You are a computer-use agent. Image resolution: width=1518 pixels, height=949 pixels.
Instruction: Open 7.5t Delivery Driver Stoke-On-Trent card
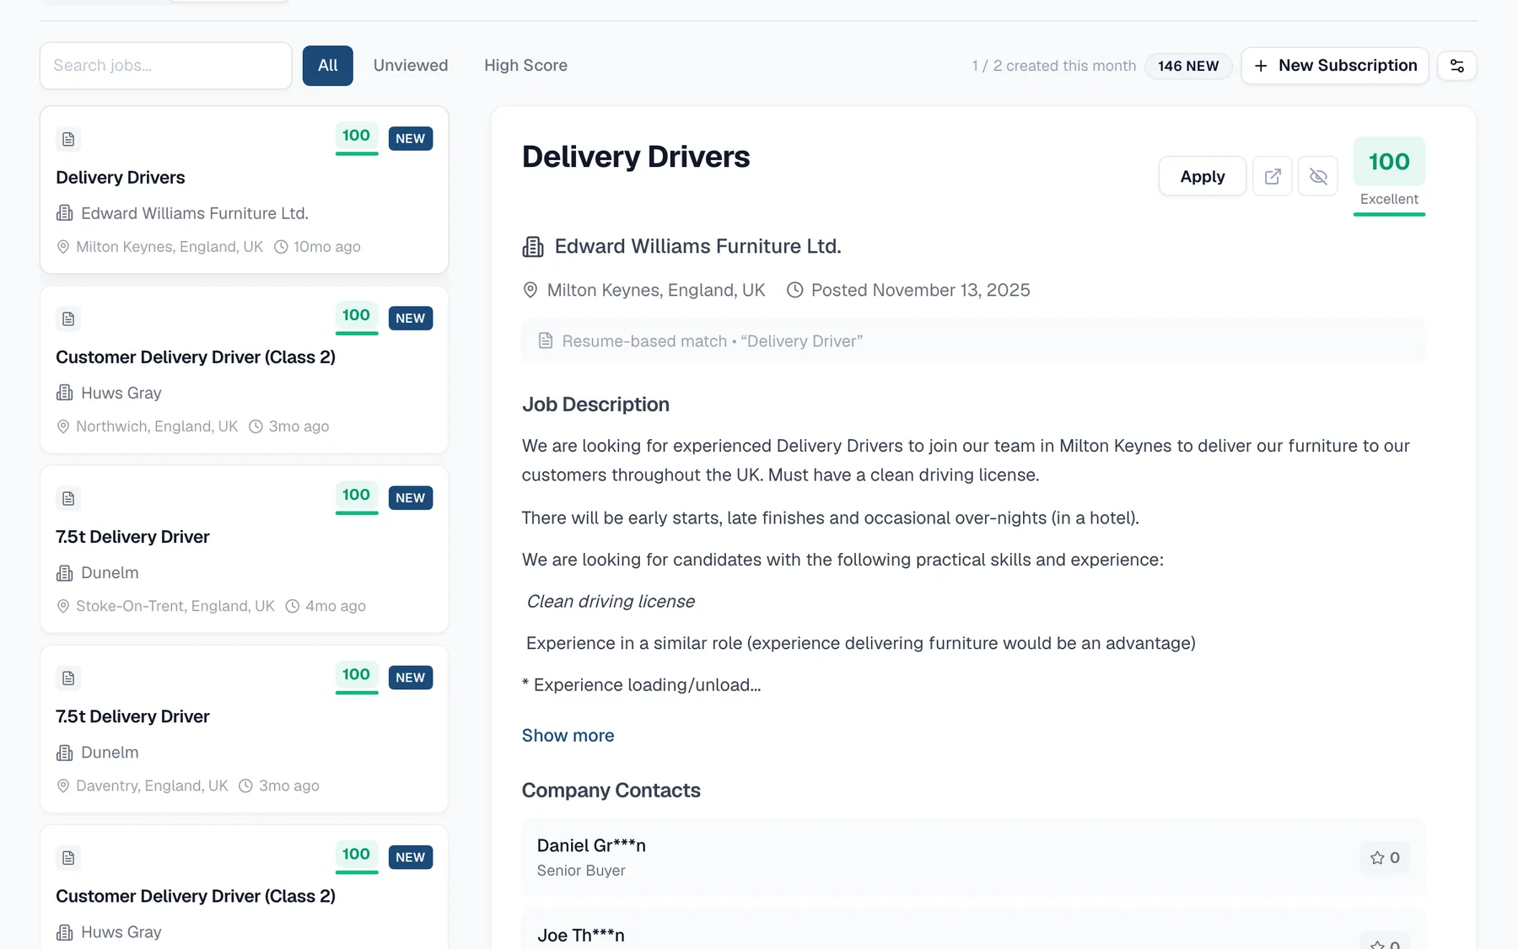pos(245,549)
